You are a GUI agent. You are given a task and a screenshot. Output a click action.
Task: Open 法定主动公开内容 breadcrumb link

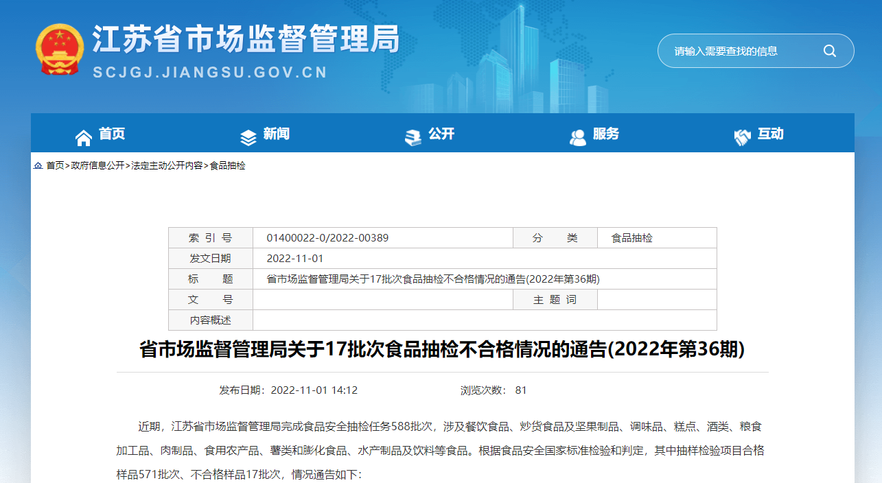tap(167, 165)
